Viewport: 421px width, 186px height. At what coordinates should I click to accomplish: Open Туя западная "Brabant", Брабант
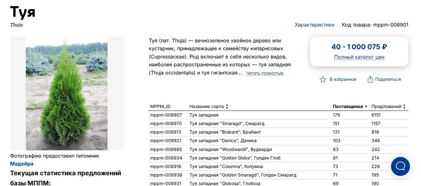point(225,132)
